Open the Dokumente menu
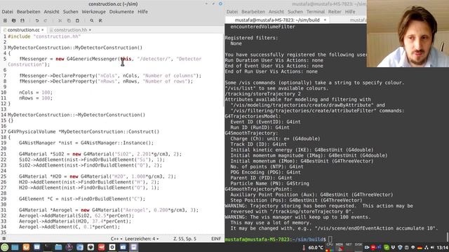449x252 pixels. pos(121,12)
